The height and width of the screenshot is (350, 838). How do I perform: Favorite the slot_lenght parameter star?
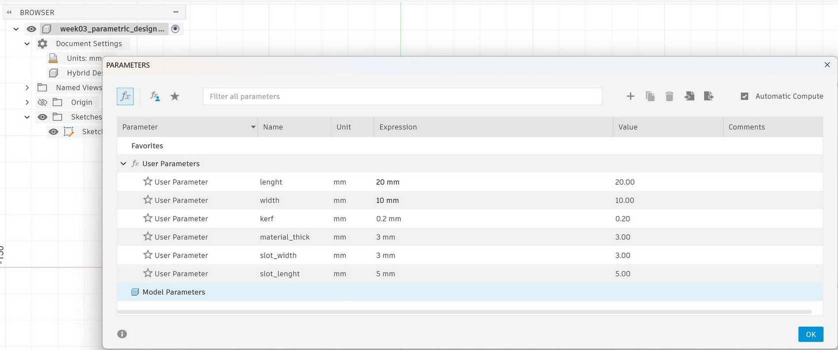tap(147, 273)
